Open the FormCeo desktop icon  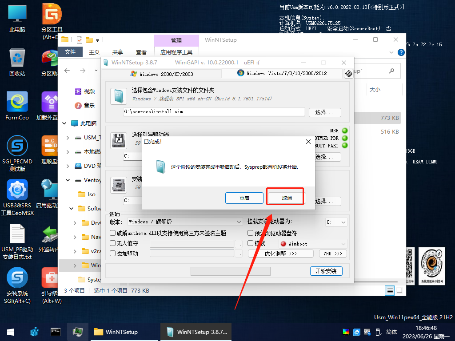pos(17,106)
